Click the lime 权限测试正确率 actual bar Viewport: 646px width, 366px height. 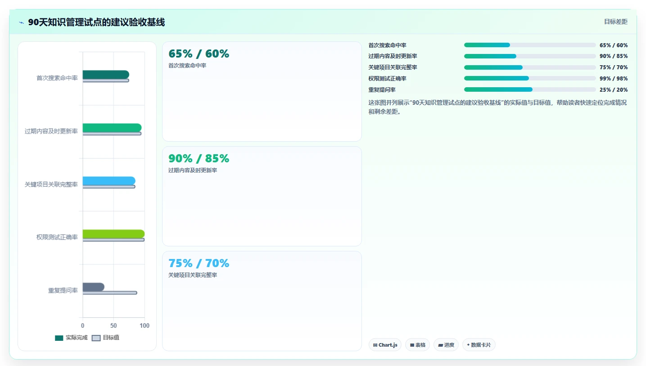pyautogui.click(x=113, y=234)
